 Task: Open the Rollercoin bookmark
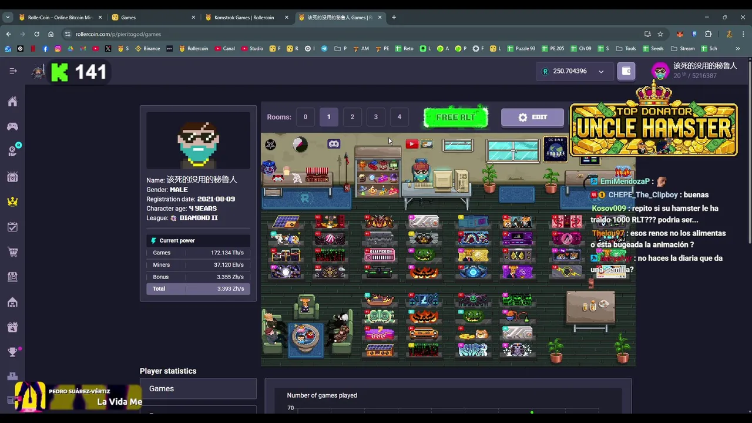pos(193,49)
